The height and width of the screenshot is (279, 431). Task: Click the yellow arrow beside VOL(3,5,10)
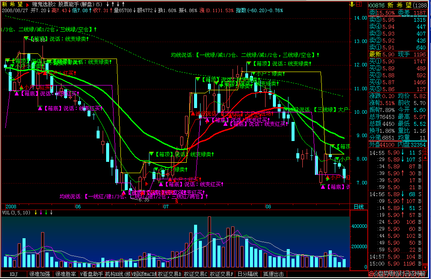coord(36,213)
